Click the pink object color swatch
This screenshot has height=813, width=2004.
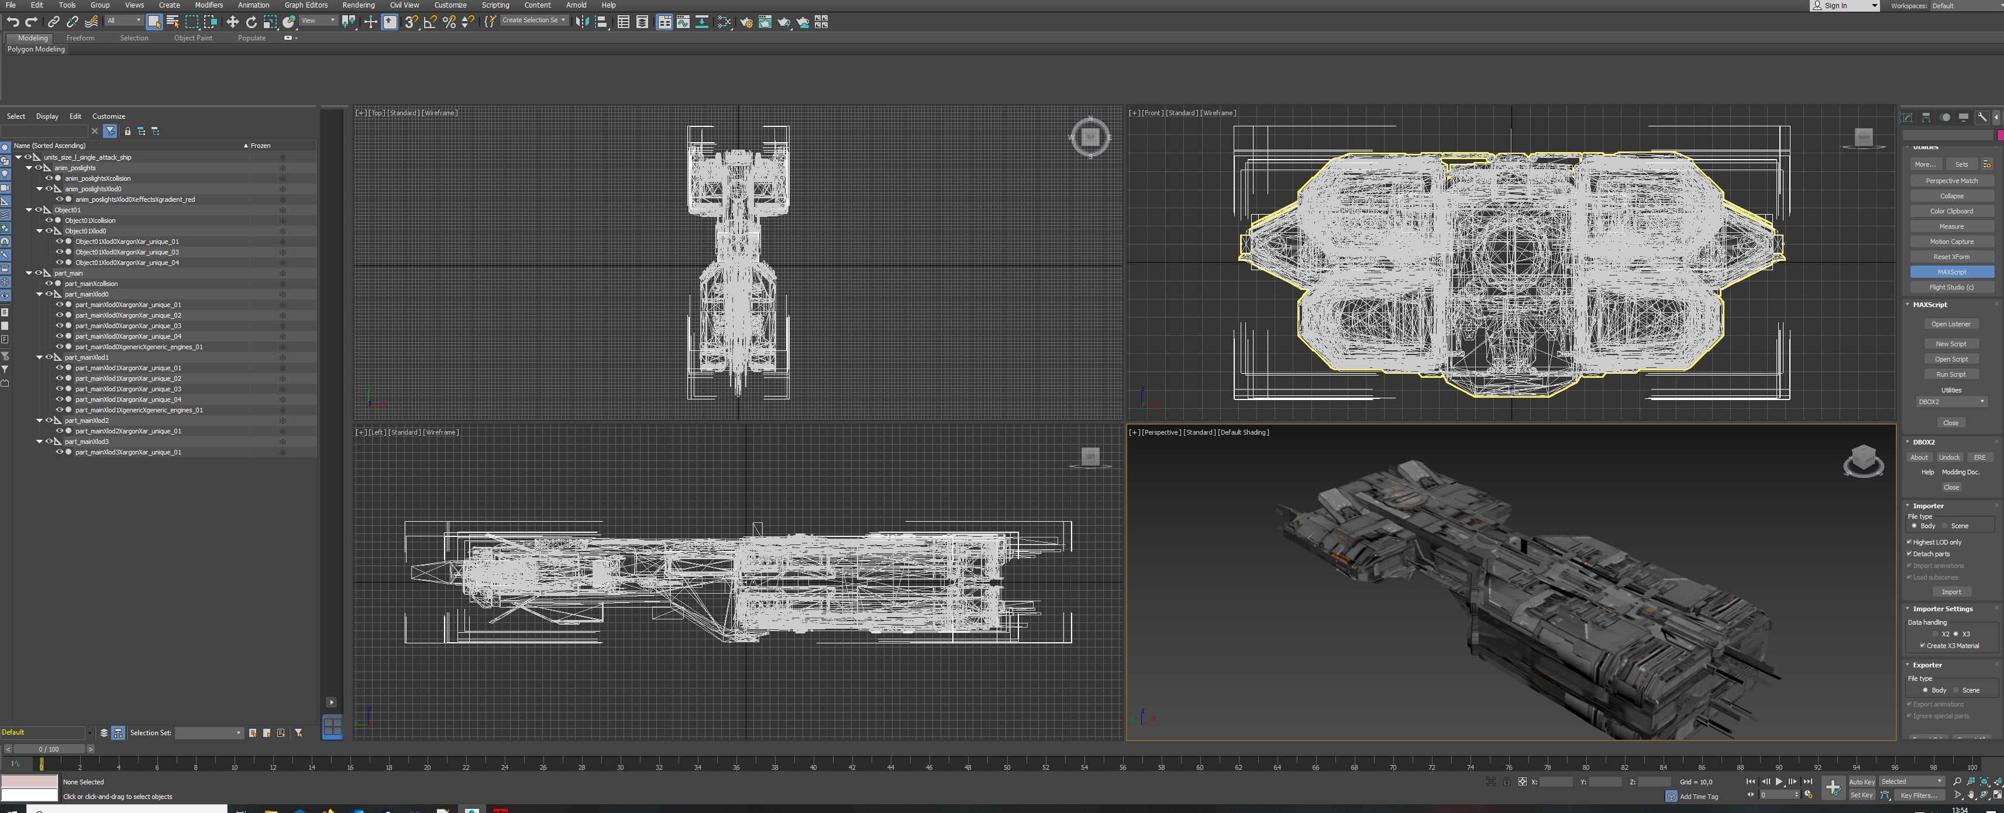click(1999, 135)
